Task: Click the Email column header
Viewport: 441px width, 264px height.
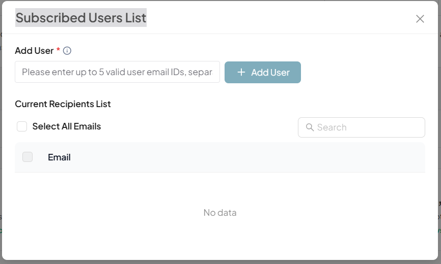Action: coord(59,157)
